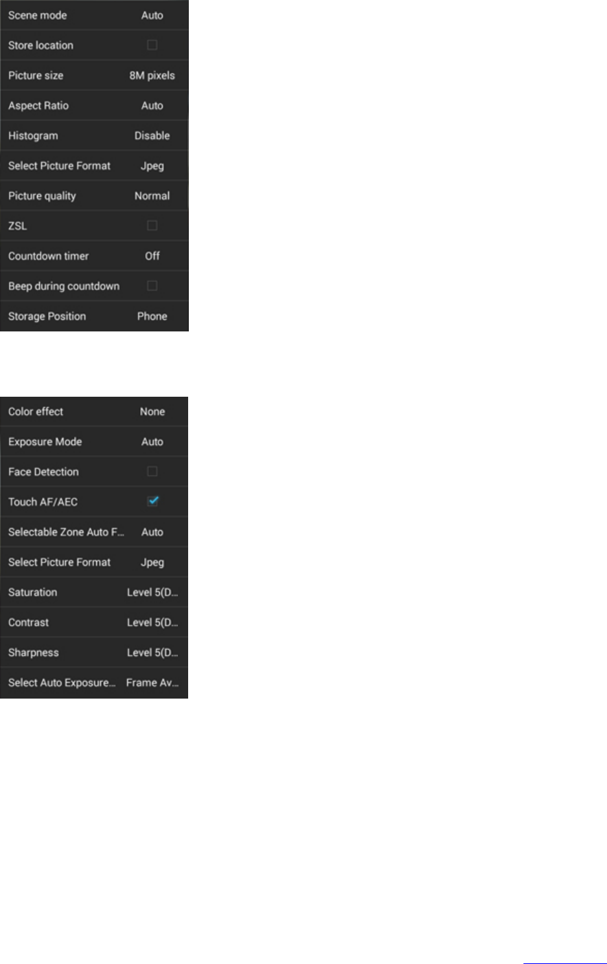Turn on Face Detection checkbox
The width and height of the screenshot is (607, 964).
click(152, 472)
